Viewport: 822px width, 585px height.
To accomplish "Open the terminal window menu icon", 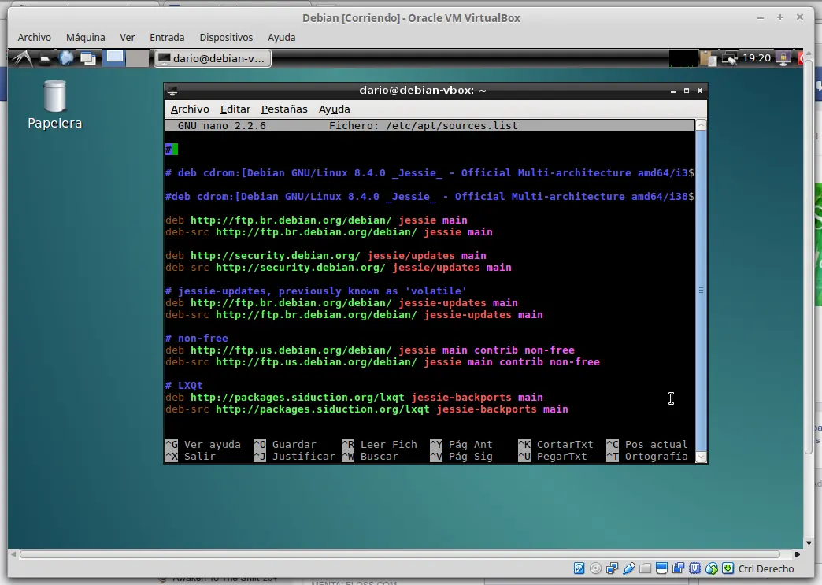I will click(172, 91).
